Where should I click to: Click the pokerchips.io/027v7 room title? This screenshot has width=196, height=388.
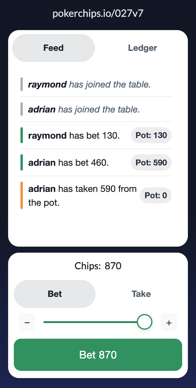tap(98, 13)
